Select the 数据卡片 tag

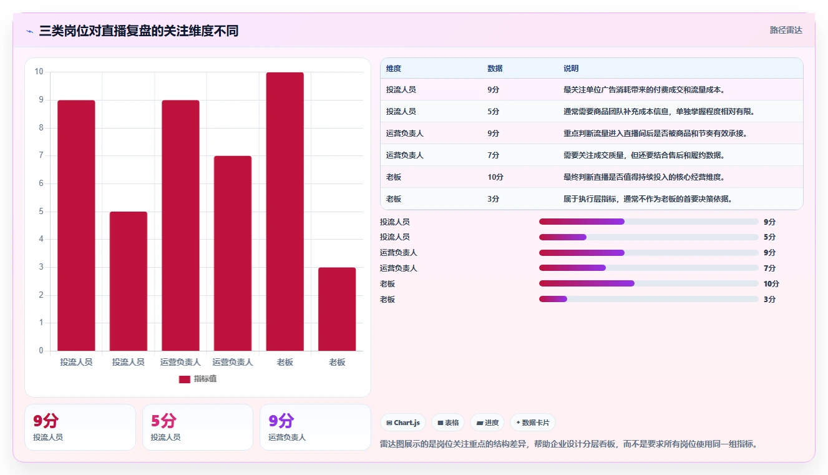pos(533,423)
